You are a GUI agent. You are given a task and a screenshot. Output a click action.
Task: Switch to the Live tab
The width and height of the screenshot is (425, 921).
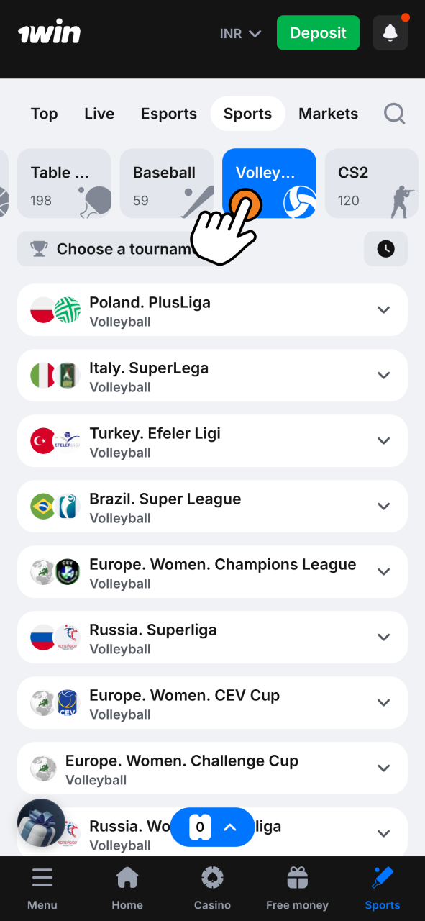coord(99,114)
